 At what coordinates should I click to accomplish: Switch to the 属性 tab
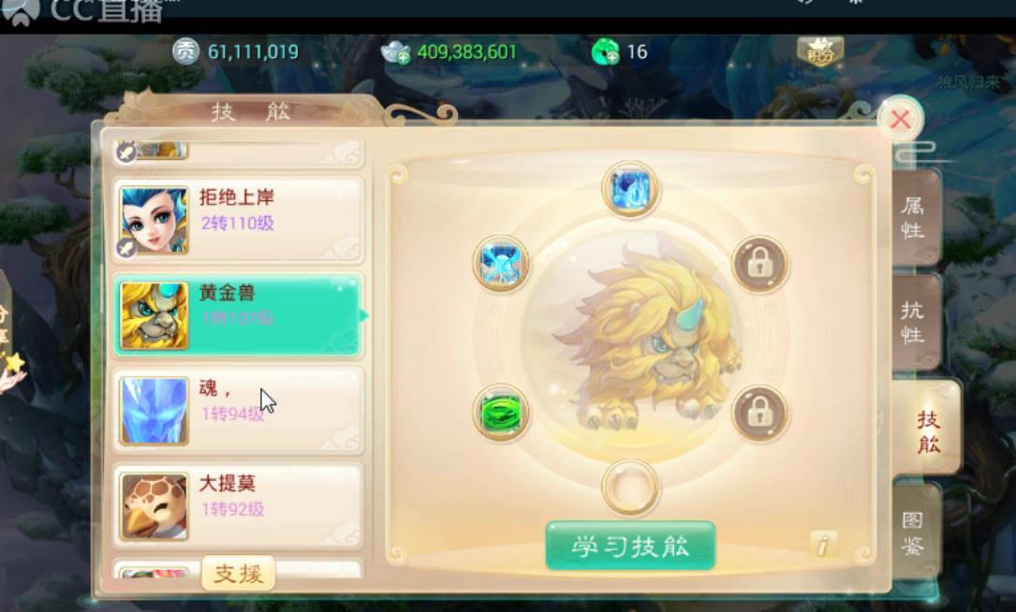(916, 218)
